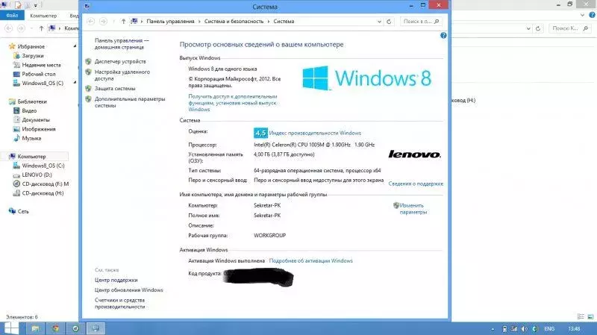Open Центр поддержки in See also

click(x=116, y=280)
